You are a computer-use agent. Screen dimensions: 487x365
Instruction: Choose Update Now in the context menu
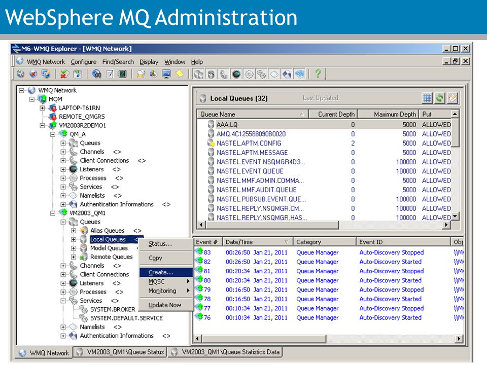click(x=166, y=305)
